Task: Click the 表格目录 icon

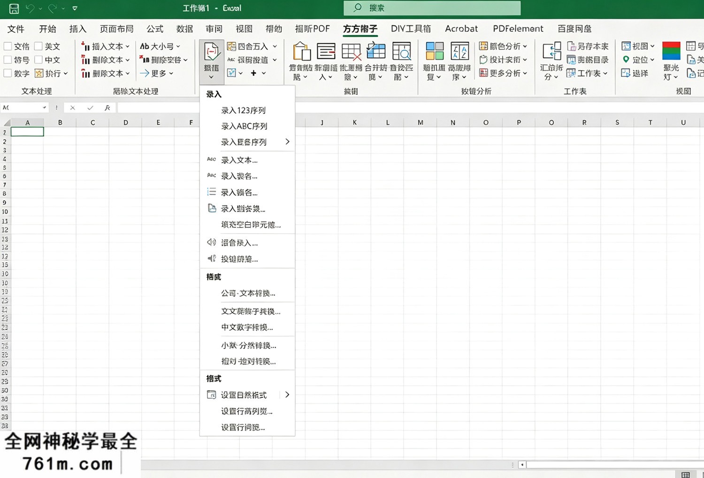Action: (571, 60)
